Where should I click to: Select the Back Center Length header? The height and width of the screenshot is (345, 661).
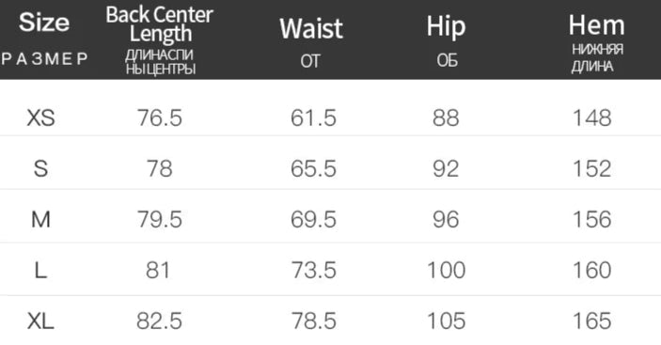click(x=159, y=24)
